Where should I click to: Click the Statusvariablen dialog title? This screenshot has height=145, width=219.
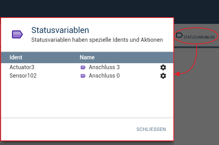pos(60,29)
